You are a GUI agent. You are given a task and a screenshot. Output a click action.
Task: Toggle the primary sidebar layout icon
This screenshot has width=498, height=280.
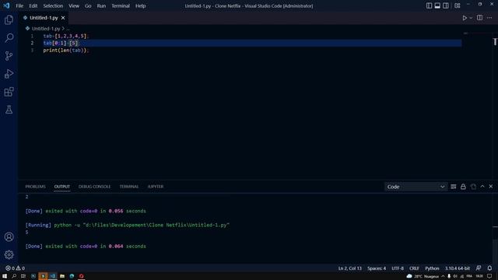429,5
